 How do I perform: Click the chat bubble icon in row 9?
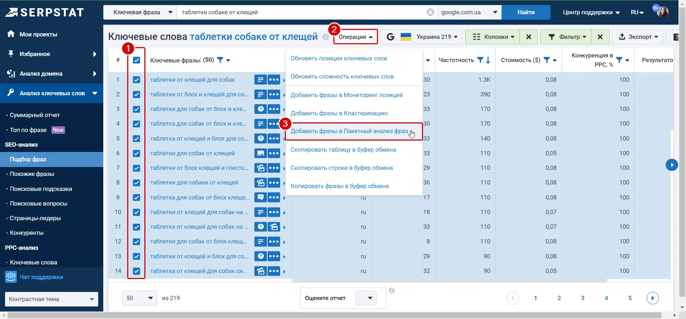pyautogui.click(x=260, y=197)
